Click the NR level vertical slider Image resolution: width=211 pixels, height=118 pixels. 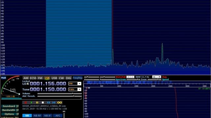coord(64,115)
